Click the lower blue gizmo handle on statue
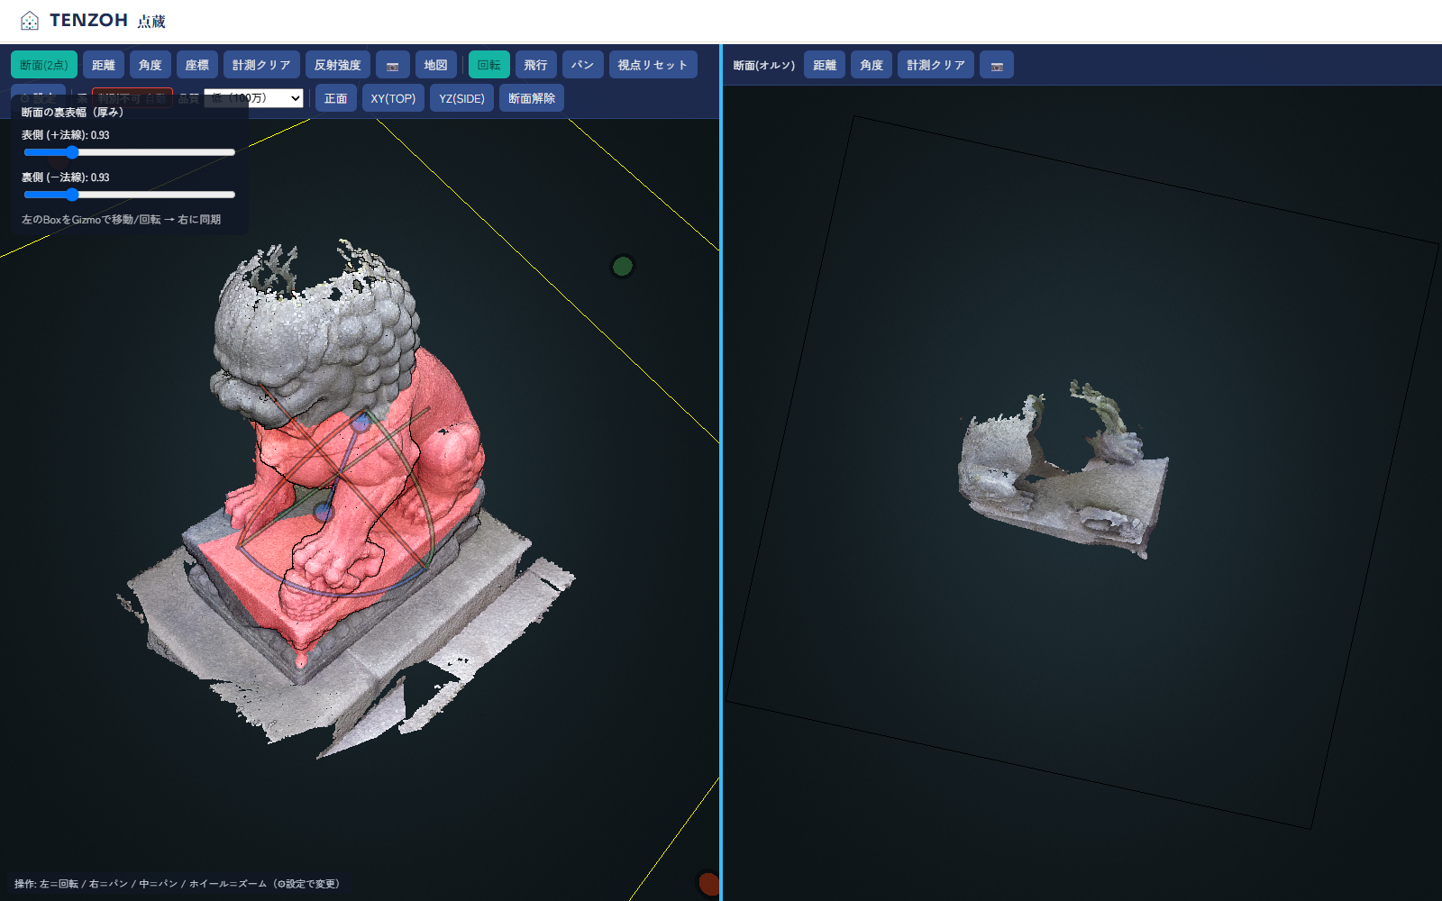 [324, 513]
